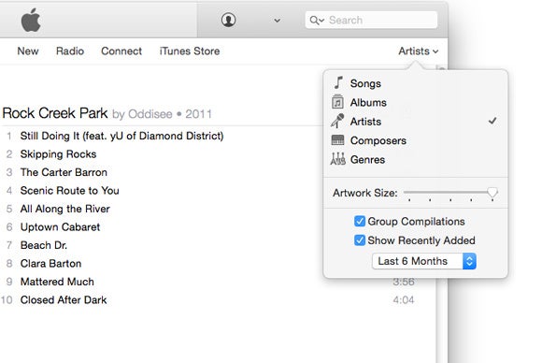Click the Songs music note icon

[338, 83]
